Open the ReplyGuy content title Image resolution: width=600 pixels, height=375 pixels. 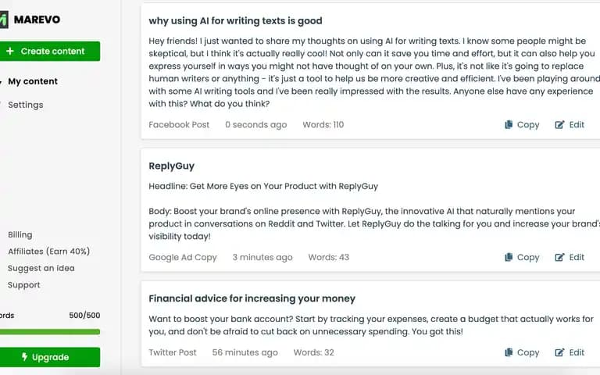click(171, 166)
